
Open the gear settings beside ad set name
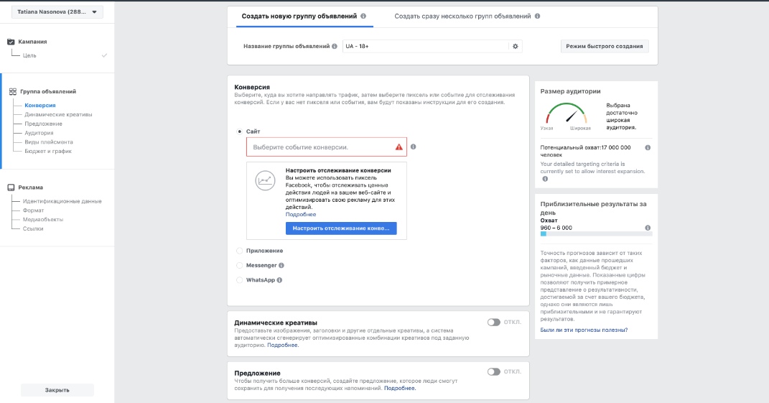[516, 46]
